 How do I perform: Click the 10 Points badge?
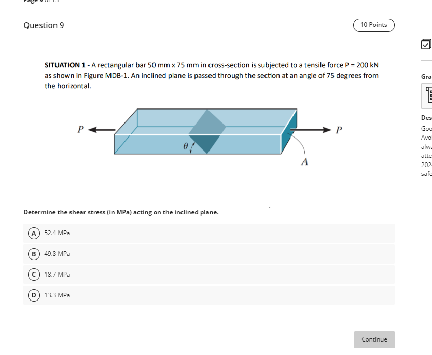373,25
